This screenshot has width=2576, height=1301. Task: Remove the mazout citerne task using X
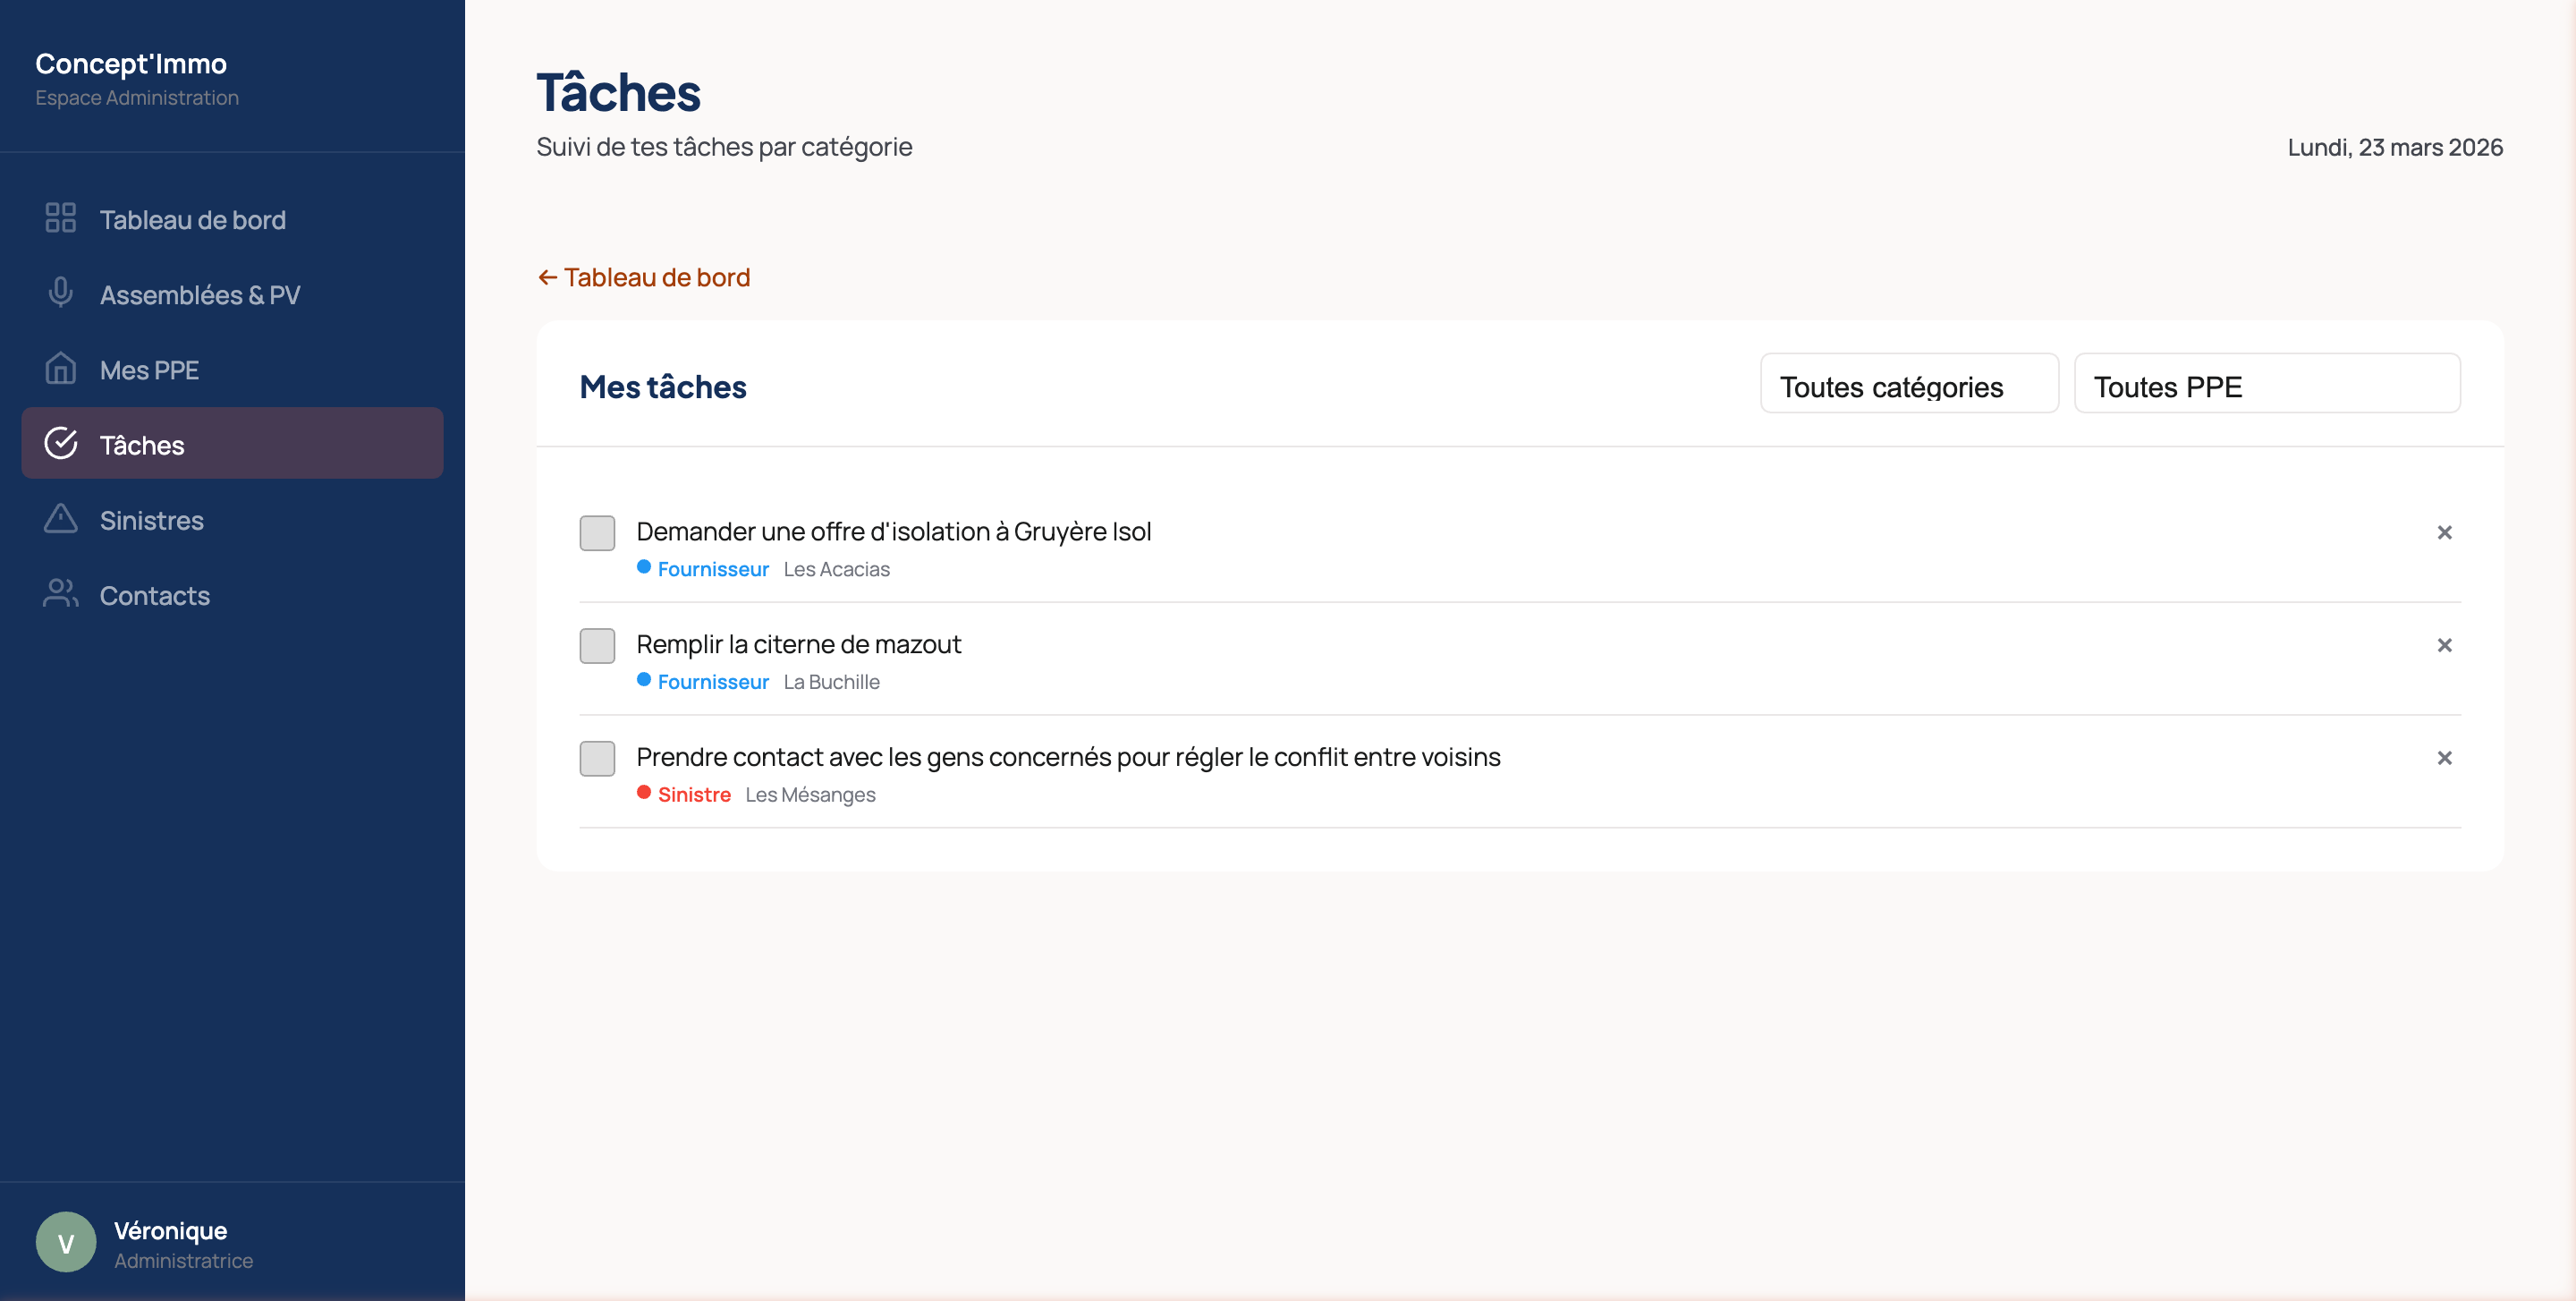tap(2444, 646)
